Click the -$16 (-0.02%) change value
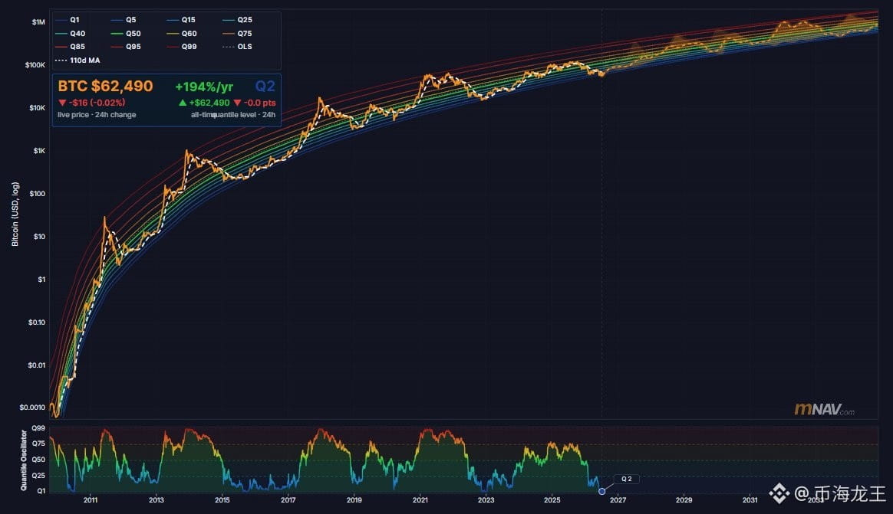Screen dimensions: 893x514 point(97,103)
